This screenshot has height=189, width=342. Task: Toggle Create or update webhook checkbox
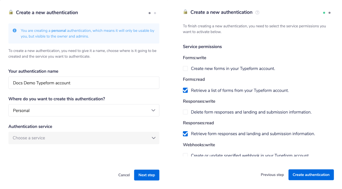[185, 155]
